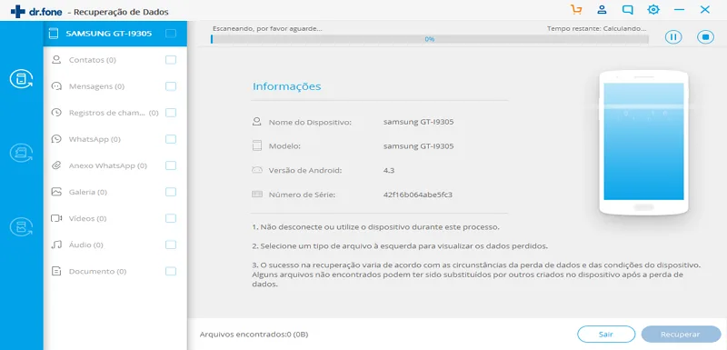Click the Contatos person icon
Image resolution: width=727 pixels, height=350 pixels.
56,60
